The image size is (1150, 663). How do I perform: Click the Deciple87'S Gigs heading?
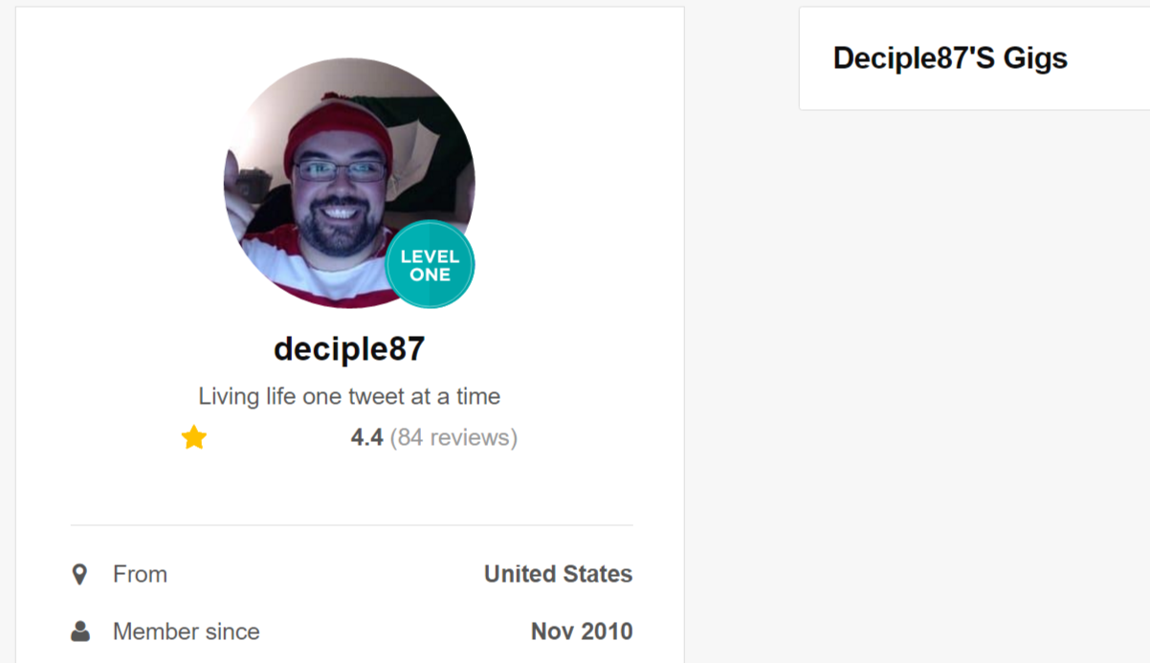tap(950, 58)
